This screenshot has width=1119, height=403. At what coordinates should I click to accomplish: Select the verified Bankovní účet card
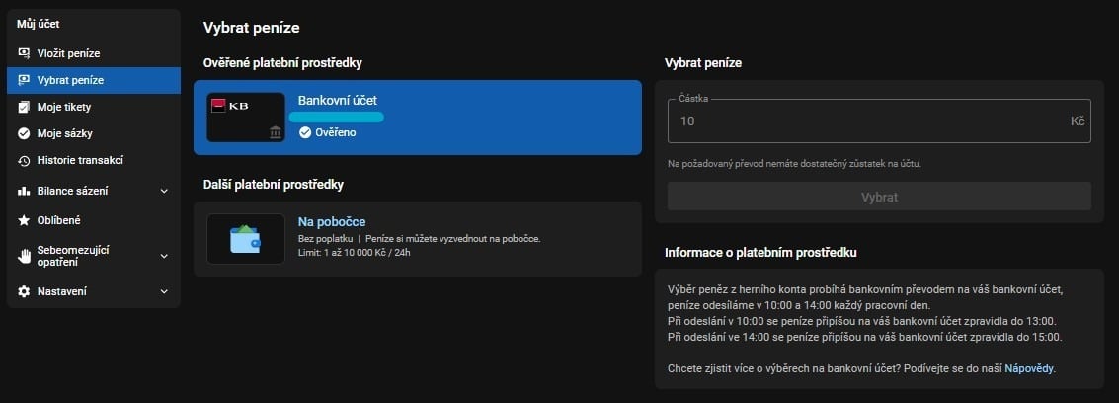(x=418, y=117)
